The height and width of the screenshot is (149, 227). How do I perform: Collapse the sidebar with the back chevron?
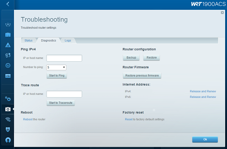point(8,4)
